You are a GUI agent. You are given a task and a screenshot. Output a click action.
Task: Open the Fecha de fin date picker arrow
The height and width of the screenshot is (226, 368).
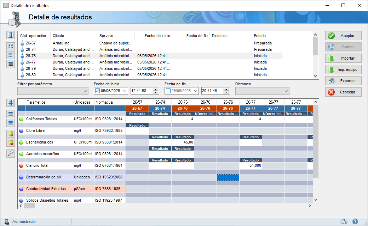(195, 91)
